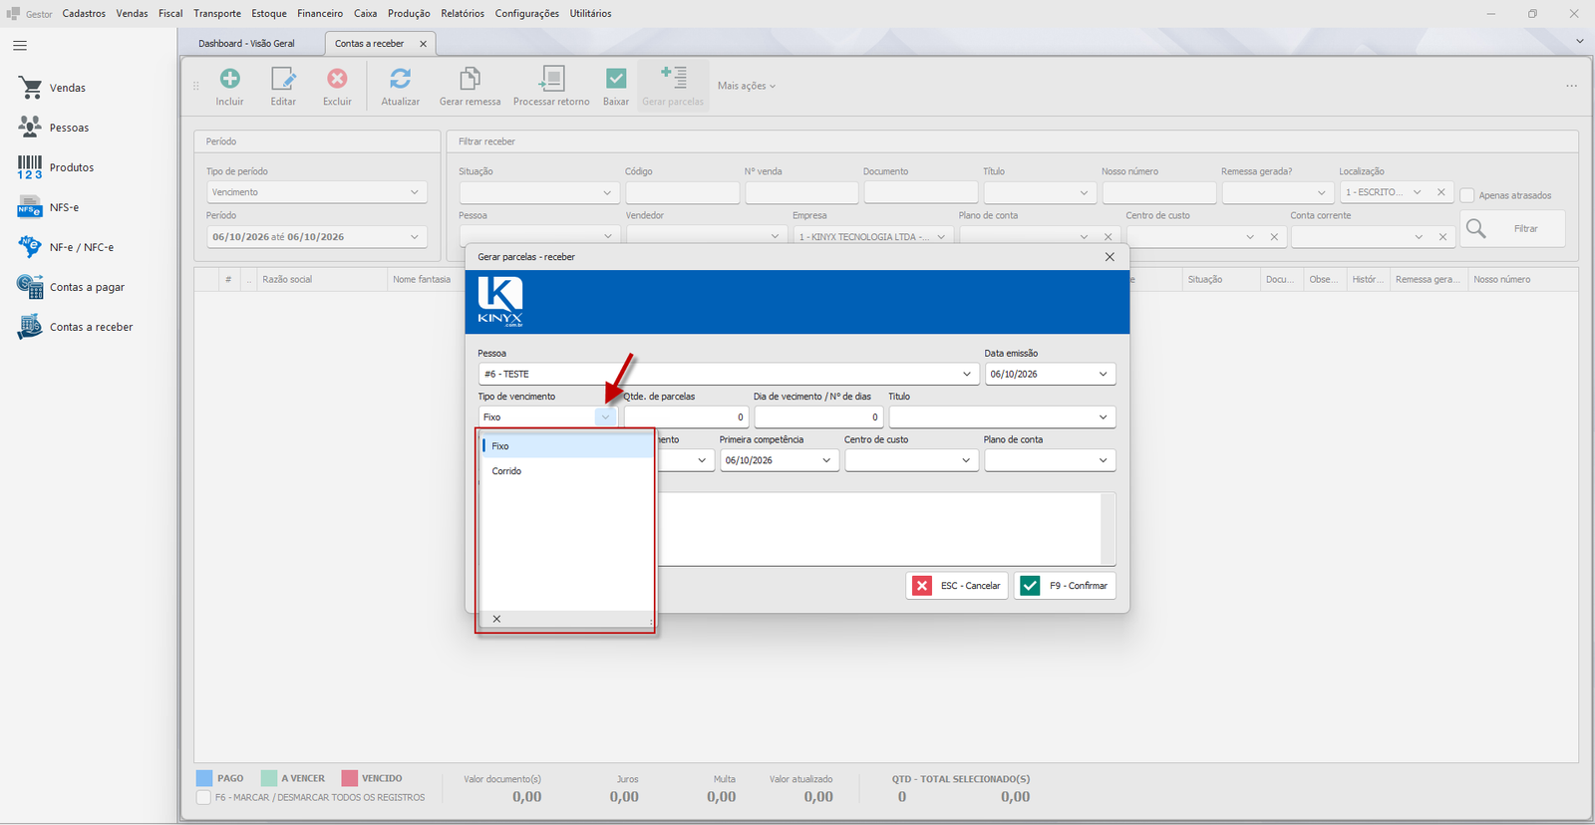Click the PAGO blue color legend
The width and height of the screenshot is (1595, 825).
[x=204, y=778]
